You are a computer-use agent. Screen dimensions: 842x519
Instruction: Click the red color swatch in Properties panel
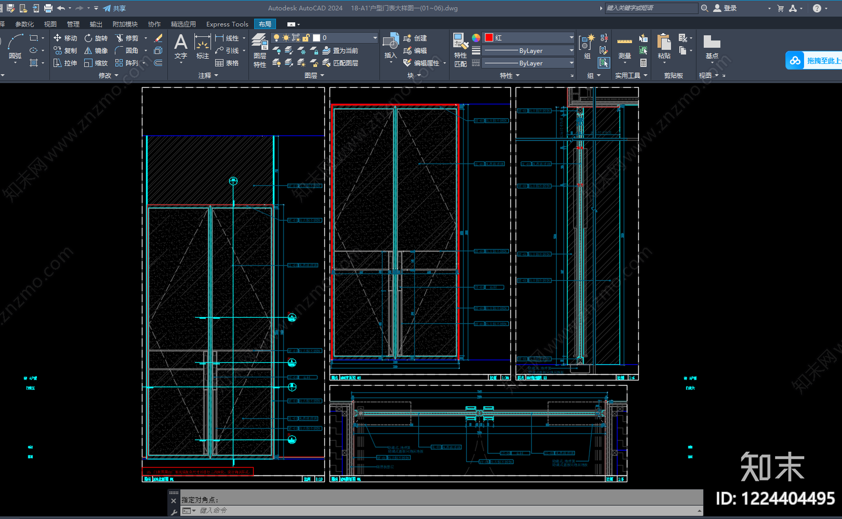(489, 37)
